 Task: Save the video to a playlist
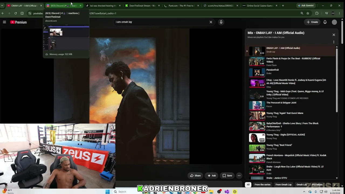point(227,176)
